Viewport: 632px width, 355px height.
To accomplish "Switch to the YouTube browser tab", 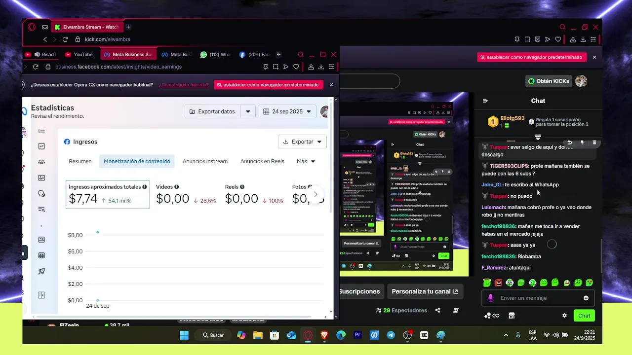I will point(79,54).
